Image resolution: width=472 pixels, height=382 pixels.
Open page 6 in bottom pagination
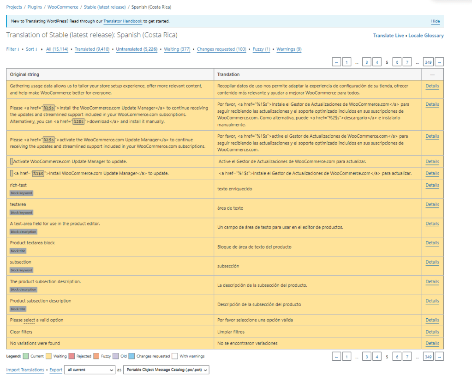[397, 357]
